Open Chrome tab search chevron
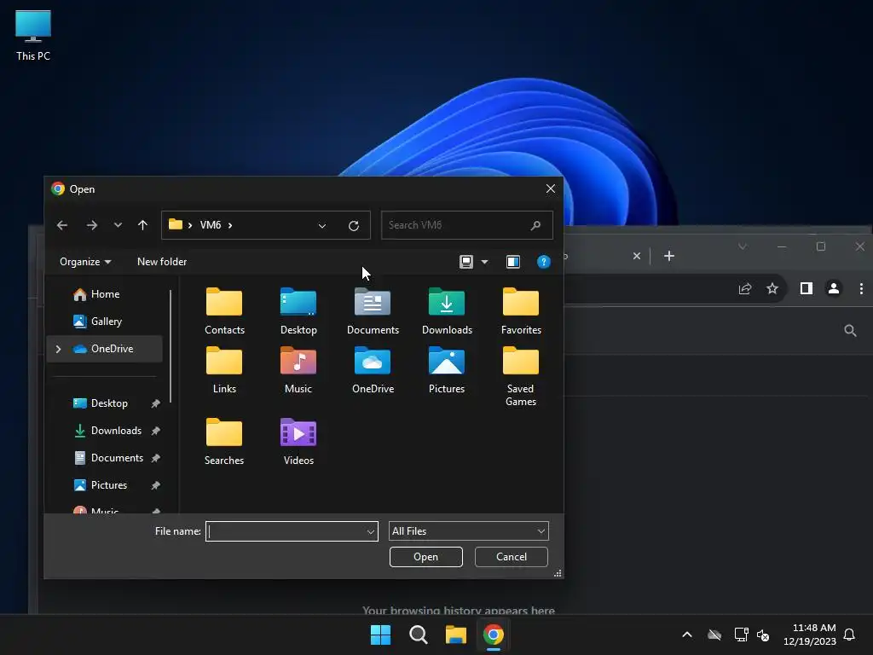The width and height of the screenshot is (873, 655). click(x=743, y=246)
